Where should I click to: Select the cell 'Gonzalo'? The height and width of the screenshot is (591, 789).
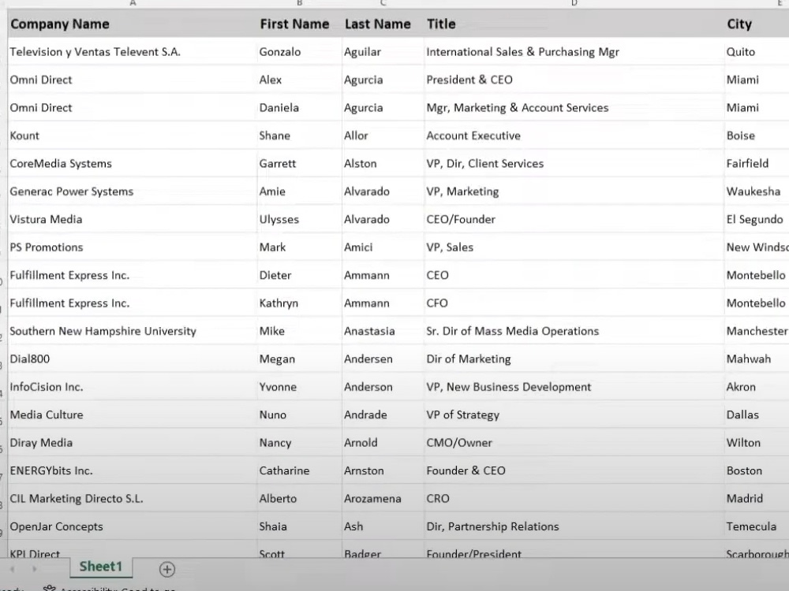[x=299, y=52]
